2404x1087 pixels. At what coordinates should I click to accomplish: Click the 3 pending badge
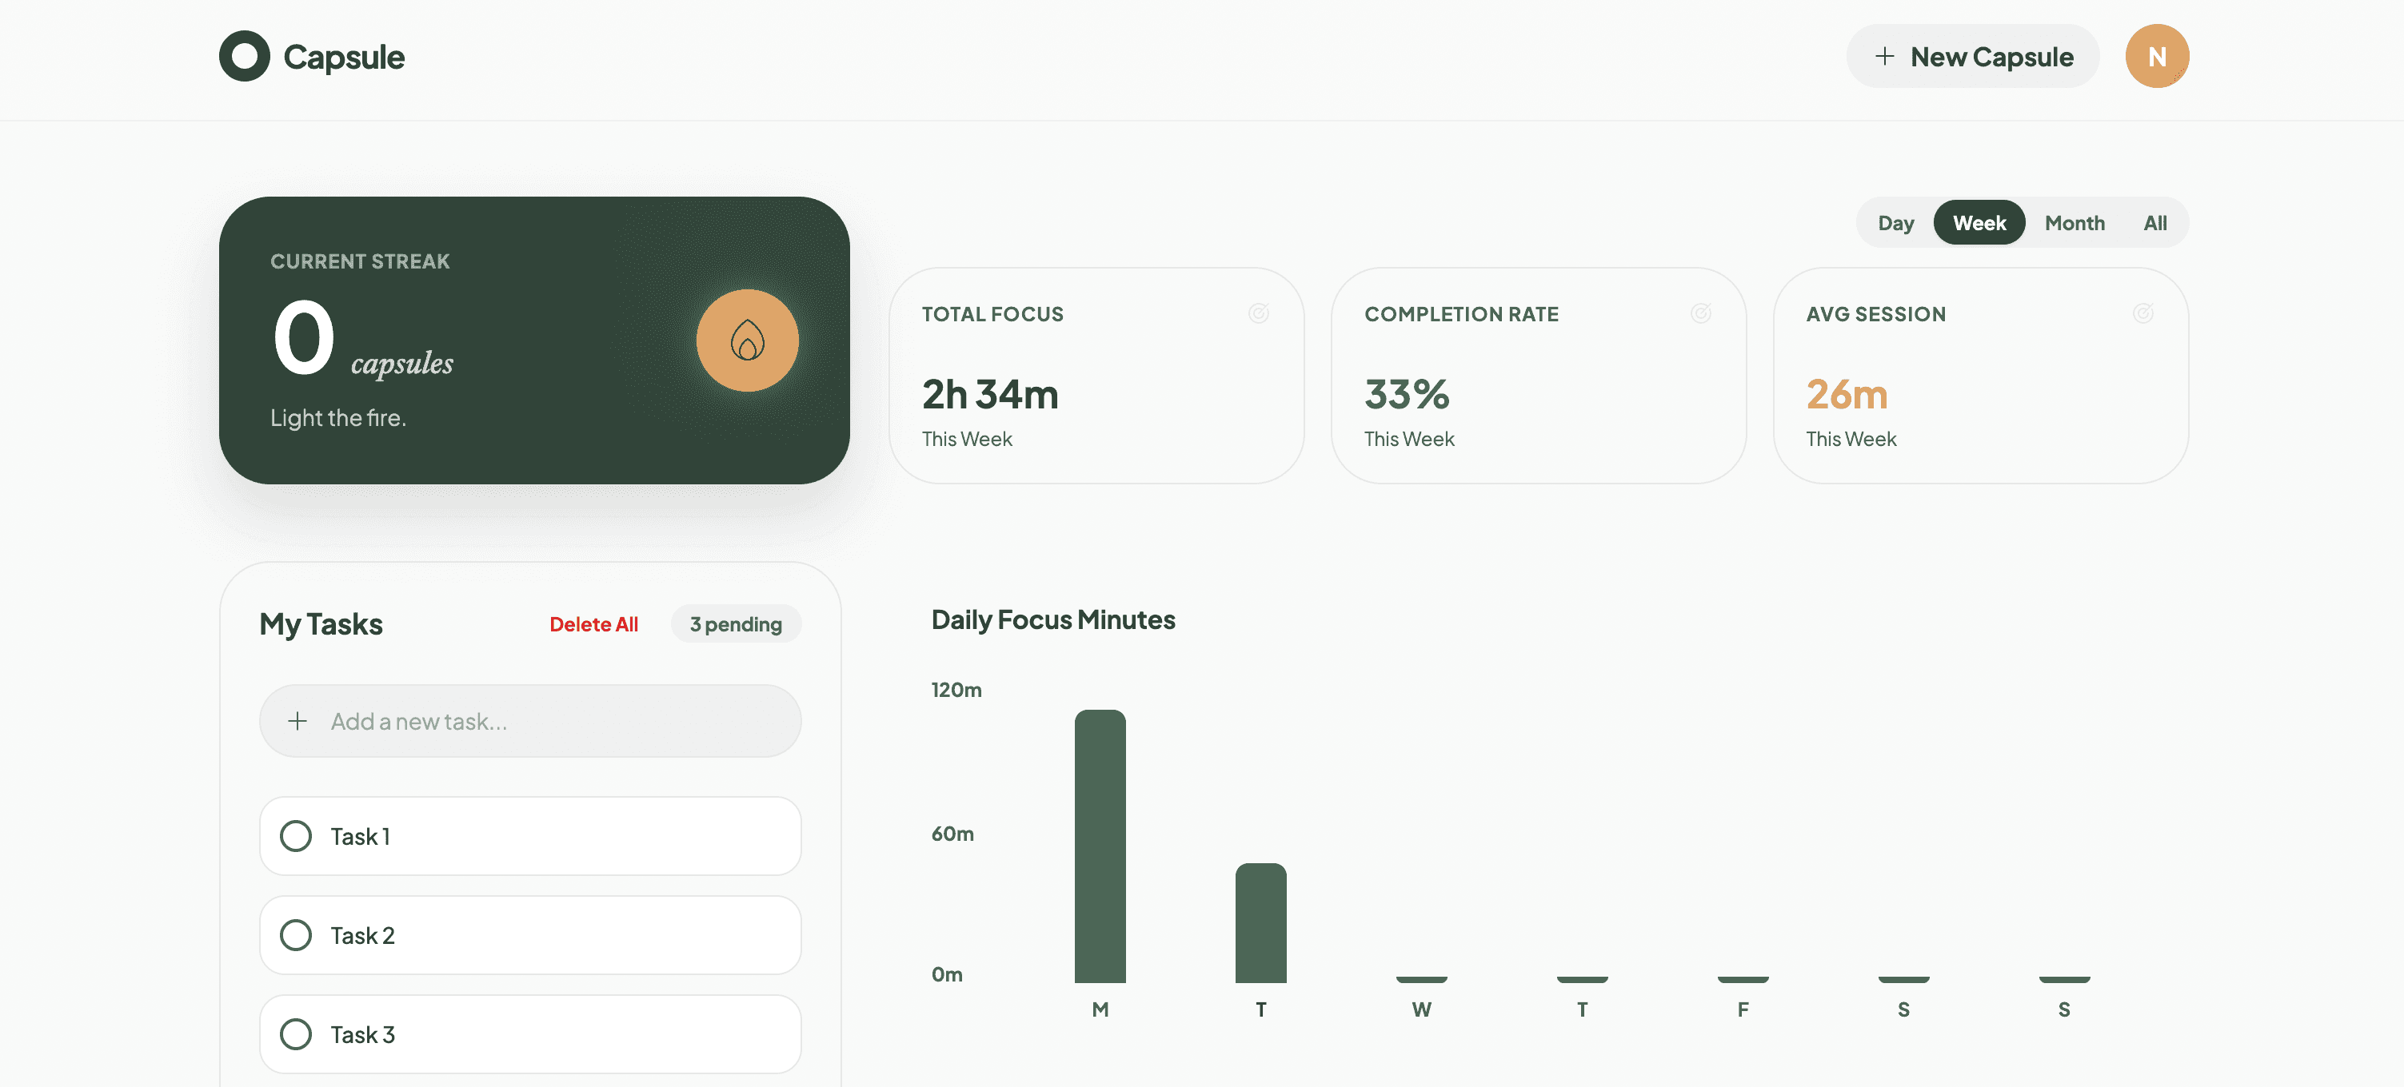click(736, 623)
